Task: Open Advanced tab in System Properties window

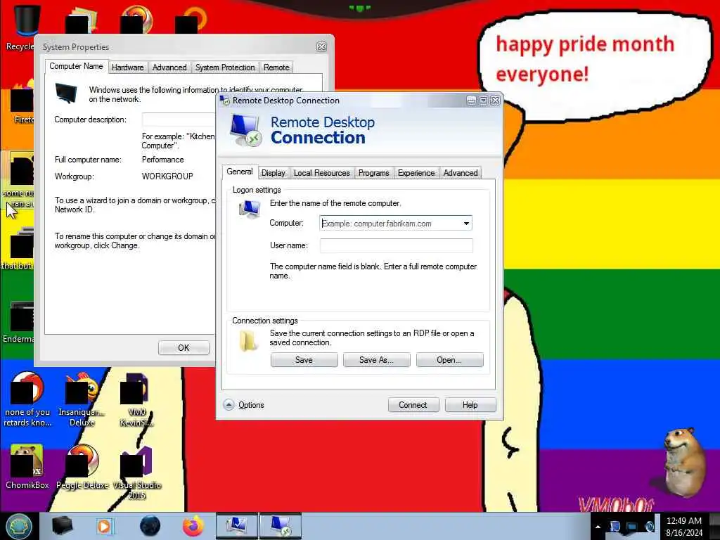Action: (x=169, y=67)
